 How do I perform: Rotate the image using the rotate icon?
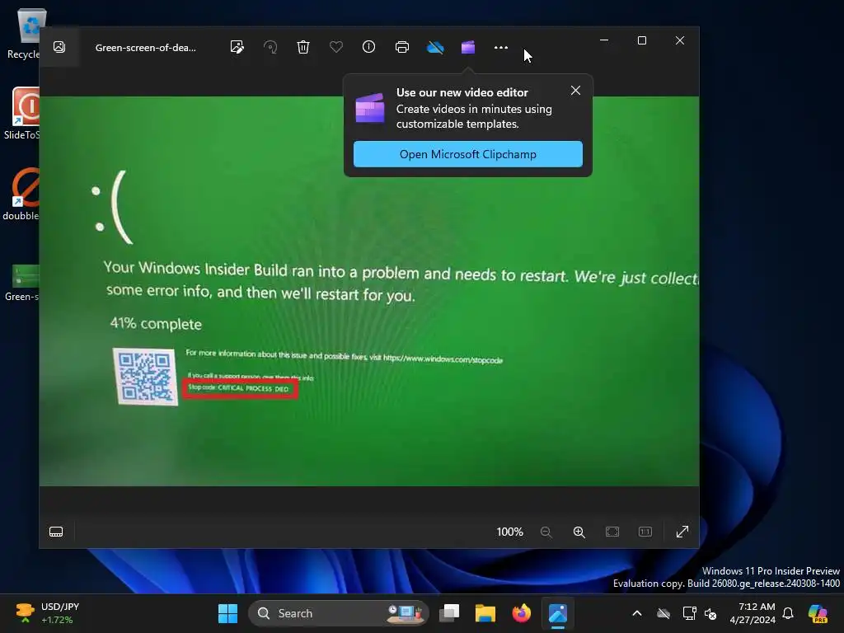pos(270,47)
